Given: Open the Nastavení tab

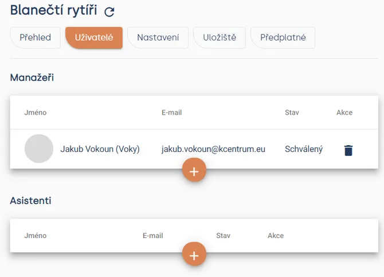Looking at the screenshot, I should (x=158, y=37).
